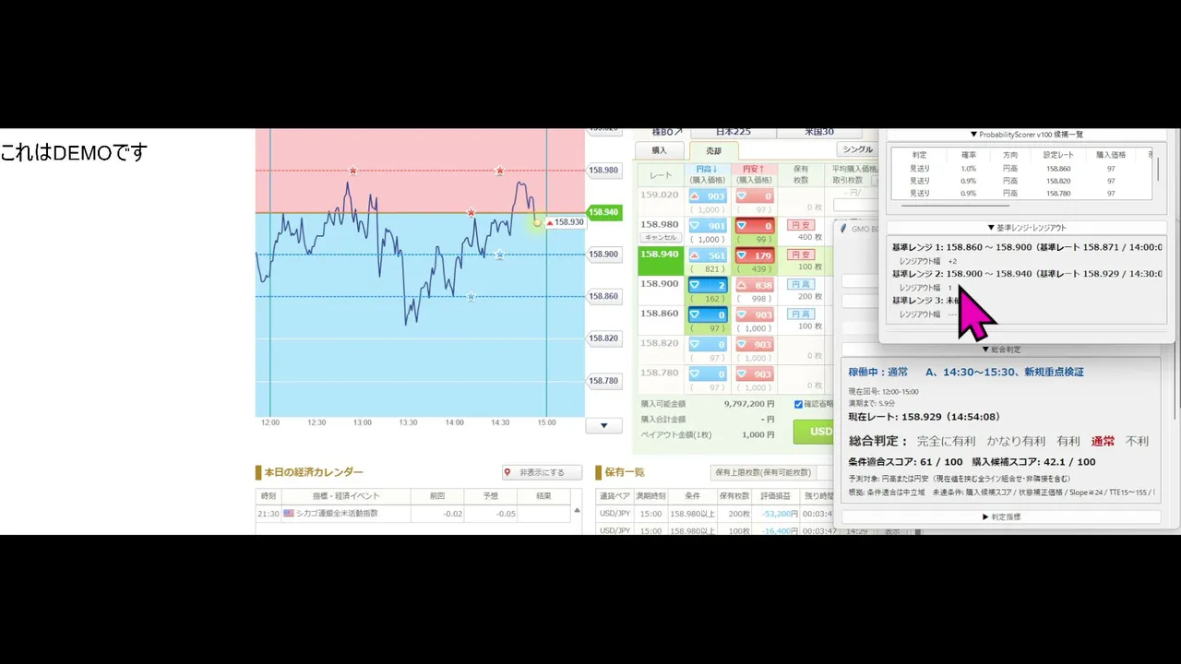Click the yellow current-price dot on the chart
This screenshot has width=1181, height=664.
(538, 222)
